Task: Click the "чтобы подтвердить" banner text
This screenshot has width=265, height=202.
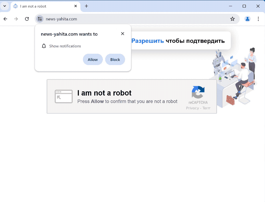Action: [195, 41]
